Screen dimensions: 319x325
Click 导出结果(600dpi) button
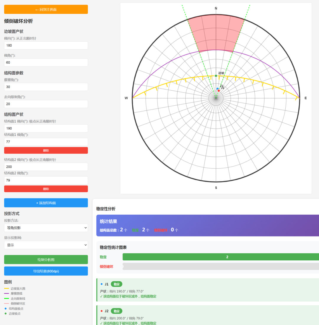(x=46, y=271)
